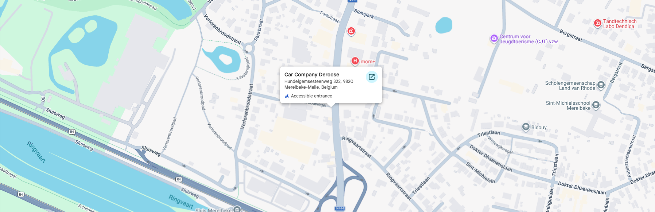Click the Pater Damiaanstraat label
655x212 pixels.
coord(631,156)
